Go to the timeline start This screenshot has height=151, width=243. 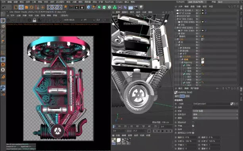click(149, 131)
